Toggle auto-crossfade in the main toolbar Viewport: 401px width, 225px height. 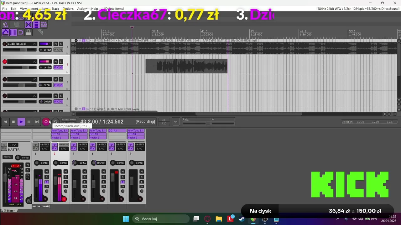pos(29,25)
